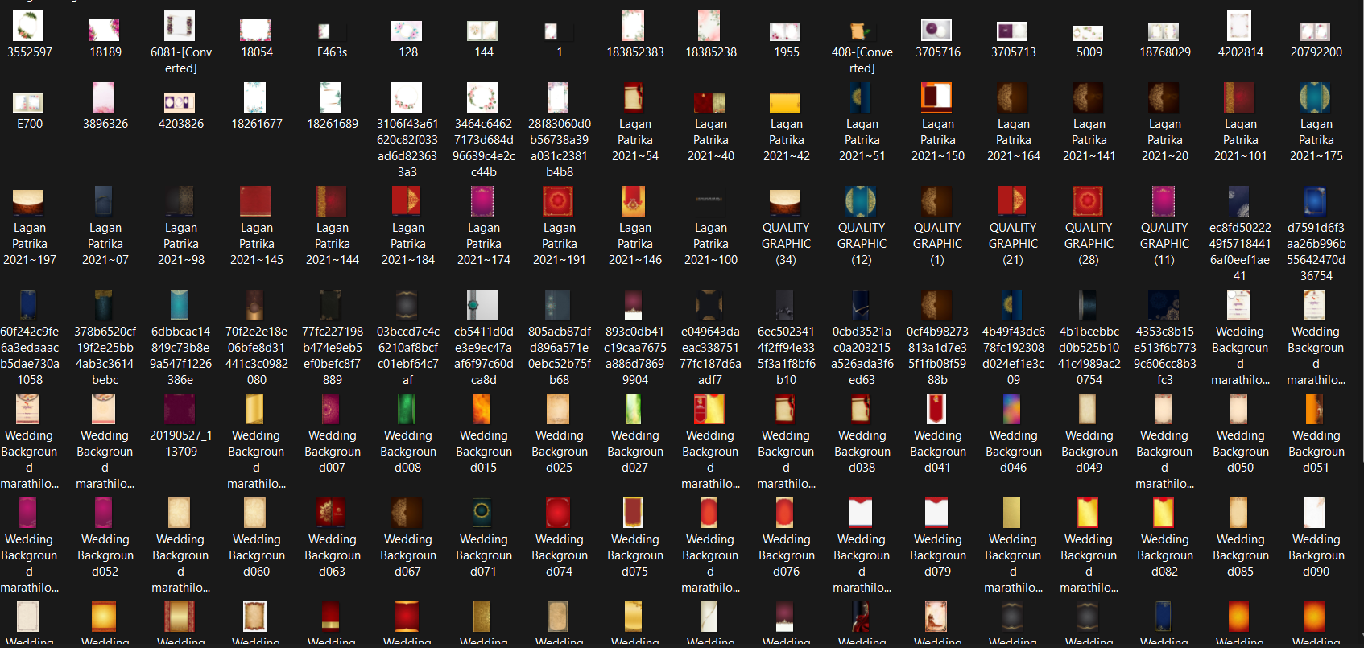Select the E700 image file
The width and height of the screenshot is (1364, 648).
point(29,102)
